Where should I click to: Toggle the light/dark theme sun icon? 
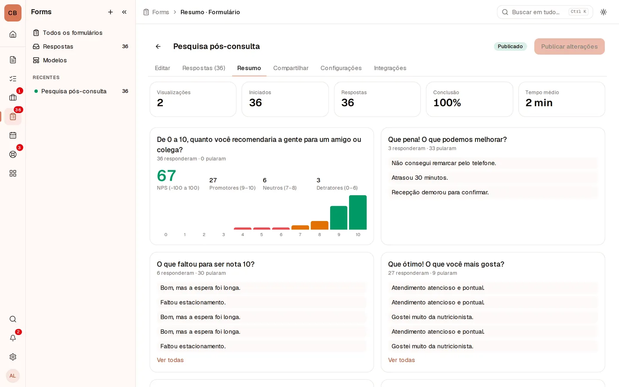pyautogui.click(x=604, y=12)
